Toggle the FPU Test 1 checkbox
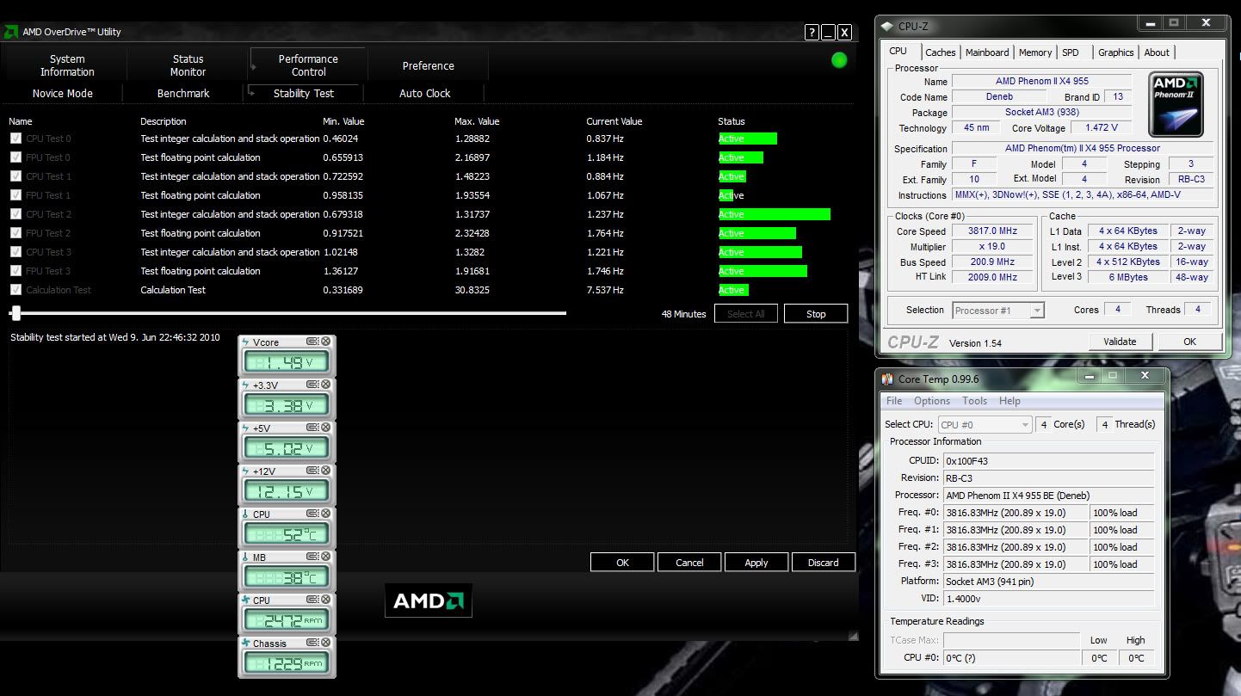 pos(15,195)
